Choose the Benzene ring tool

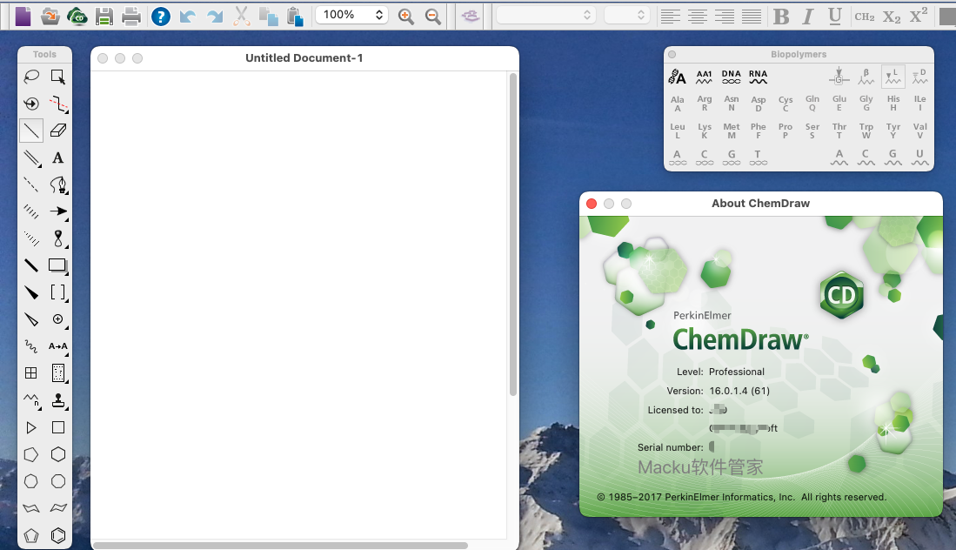58,535
